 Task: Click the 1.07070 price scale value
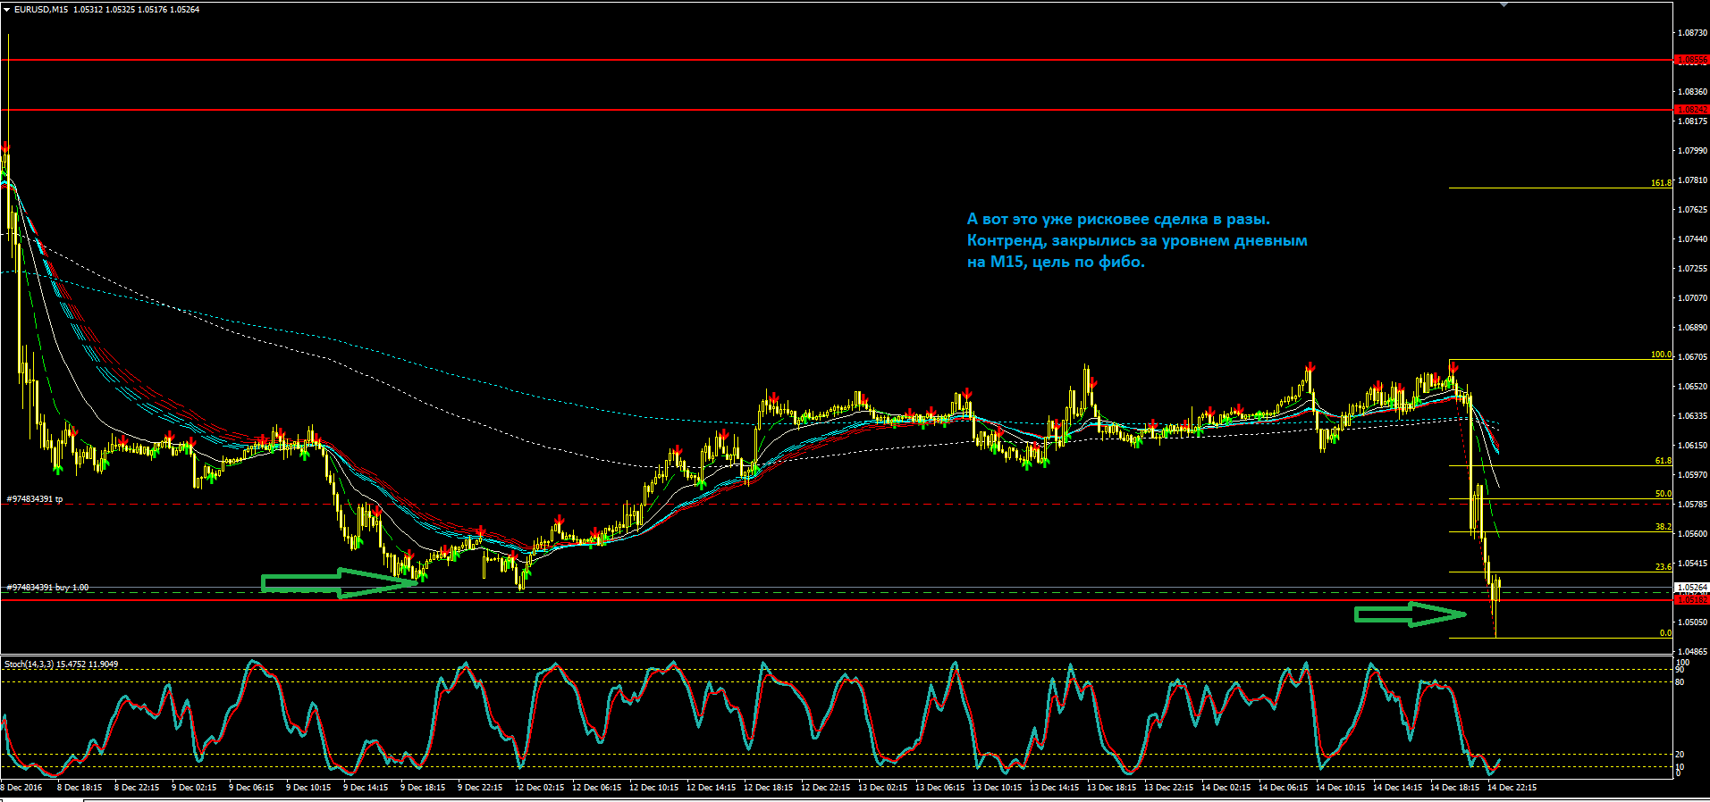[x=1693, y=297]
